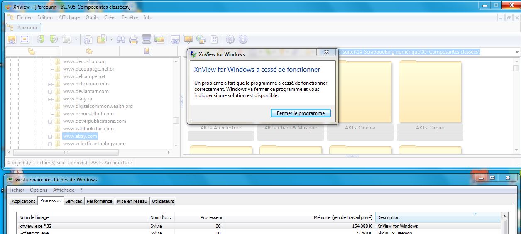Sort by Processeur column header
Image resolution: width=521 pixels, height=234 pixels.
coord(200,217)
